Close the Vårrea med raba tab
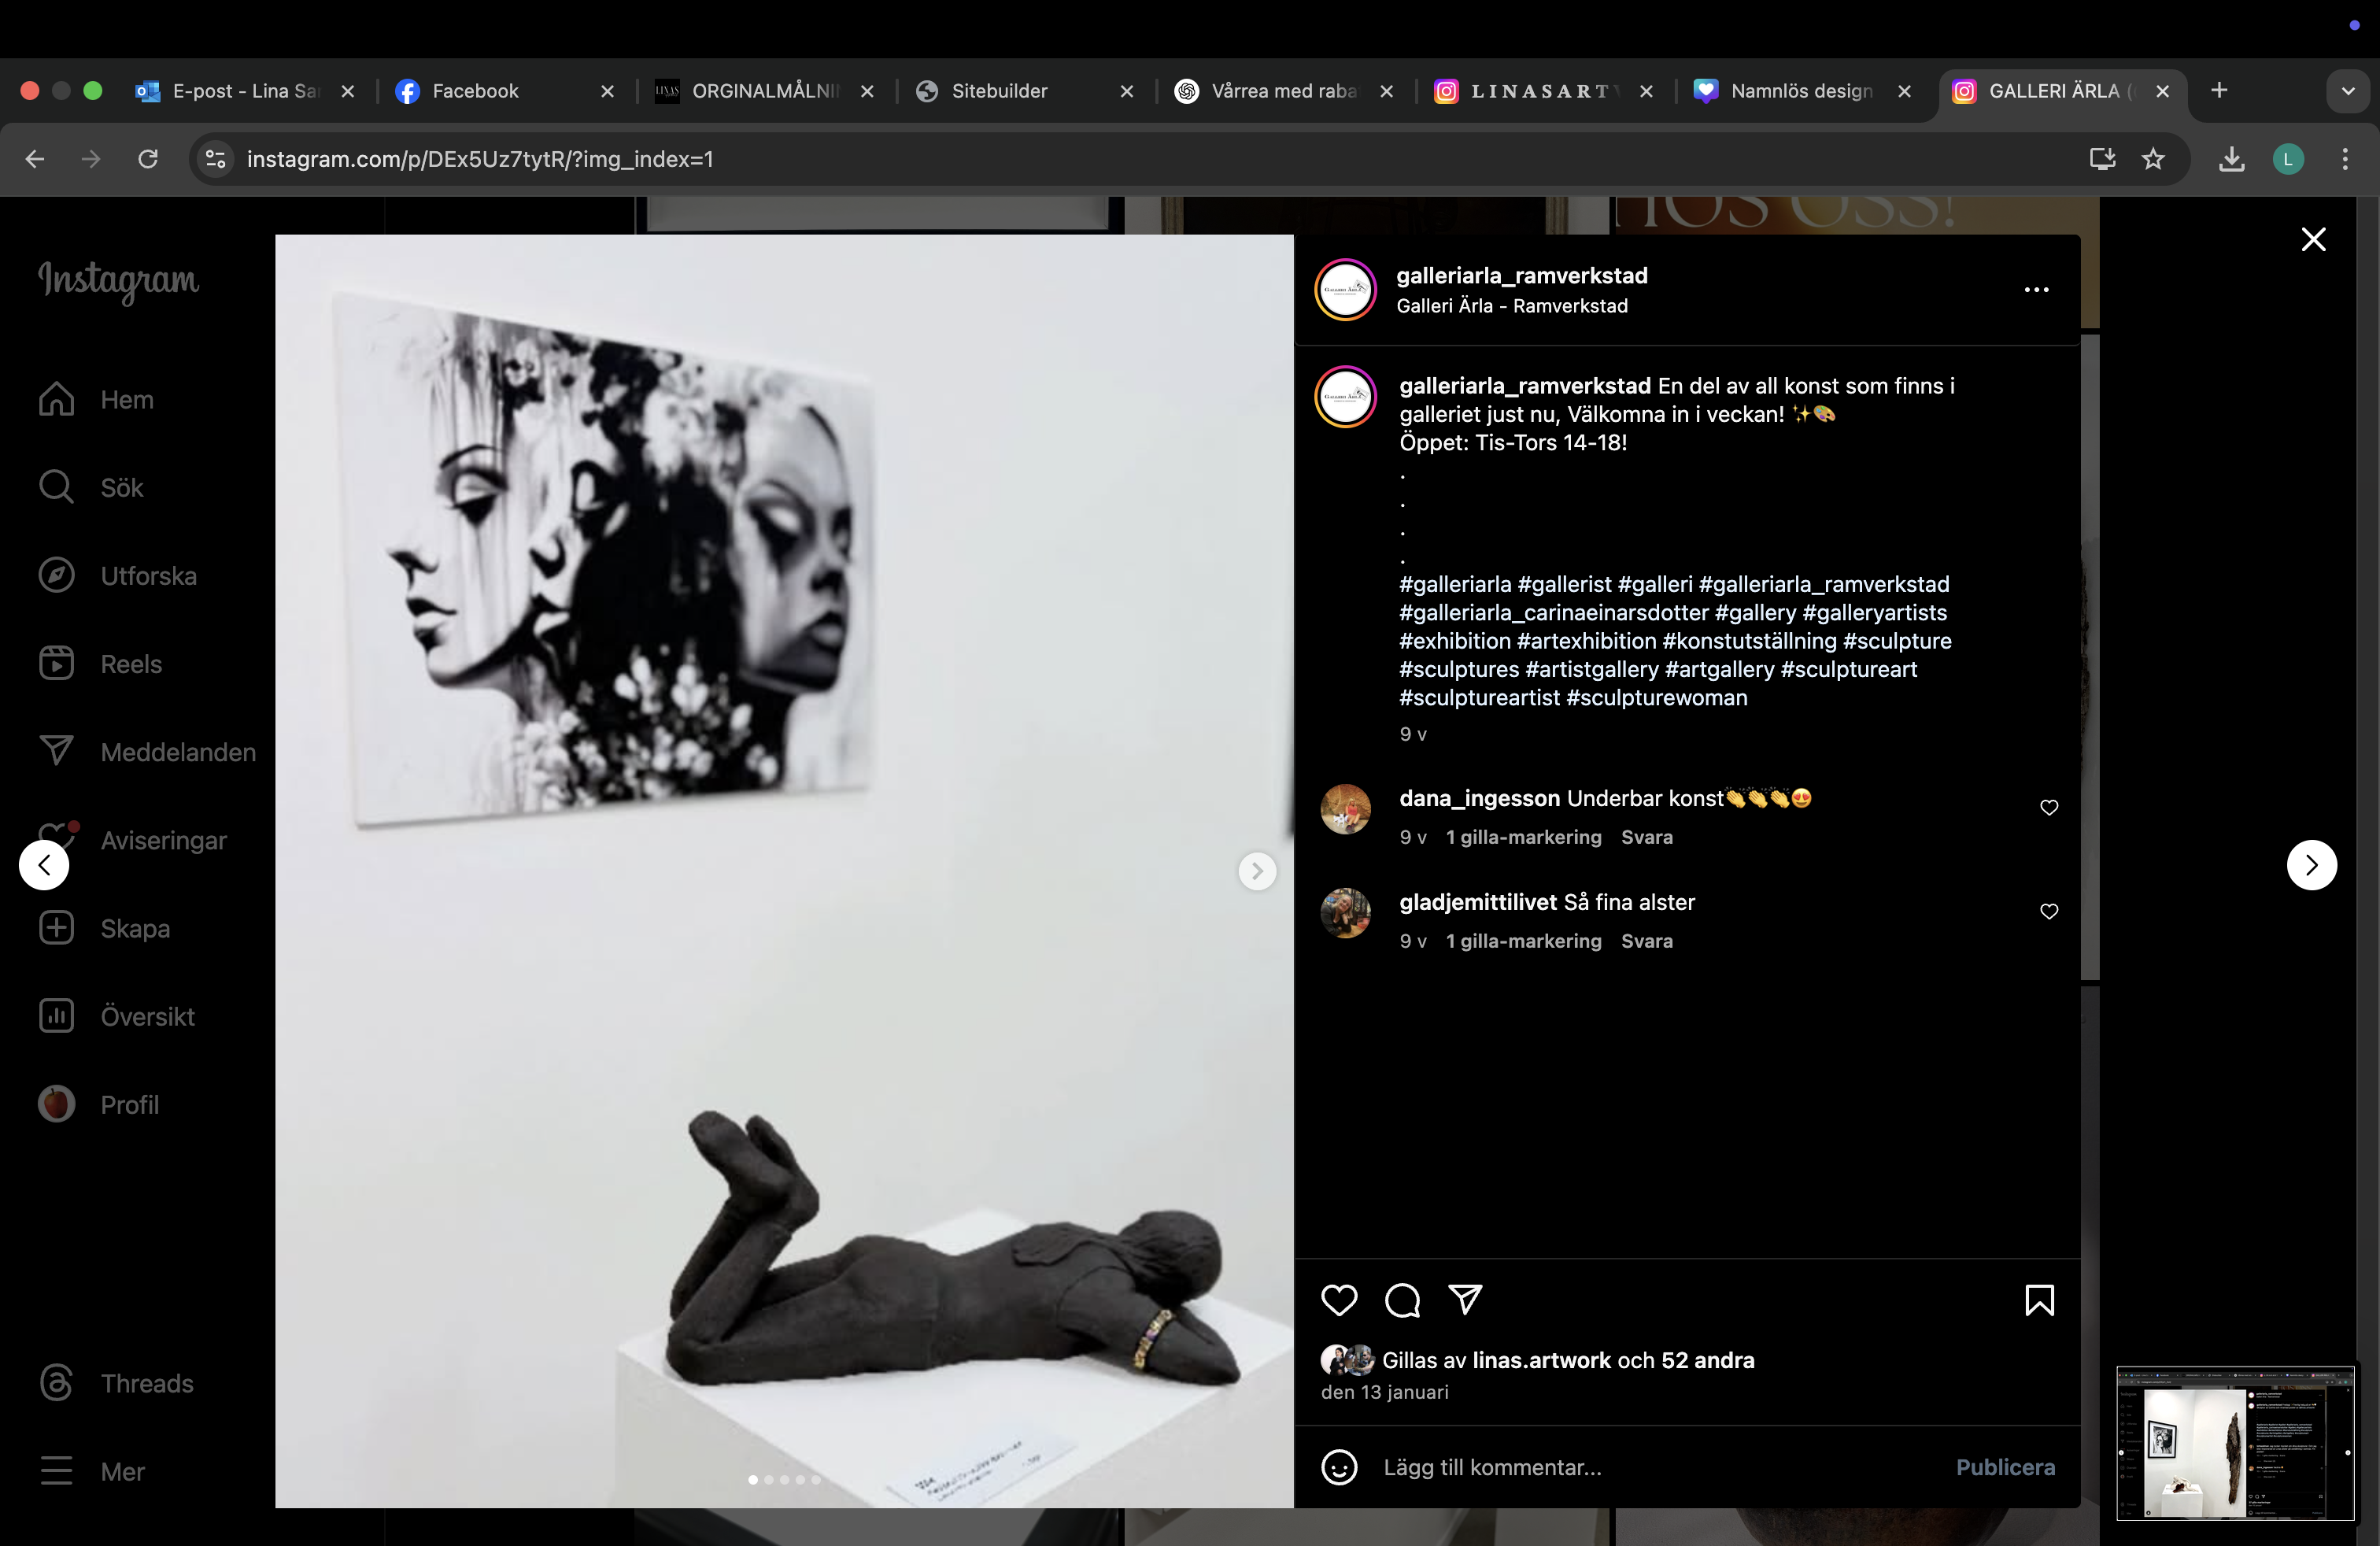The width and height of the screenshot is (2380, 1546). (x=1386, y=91)
